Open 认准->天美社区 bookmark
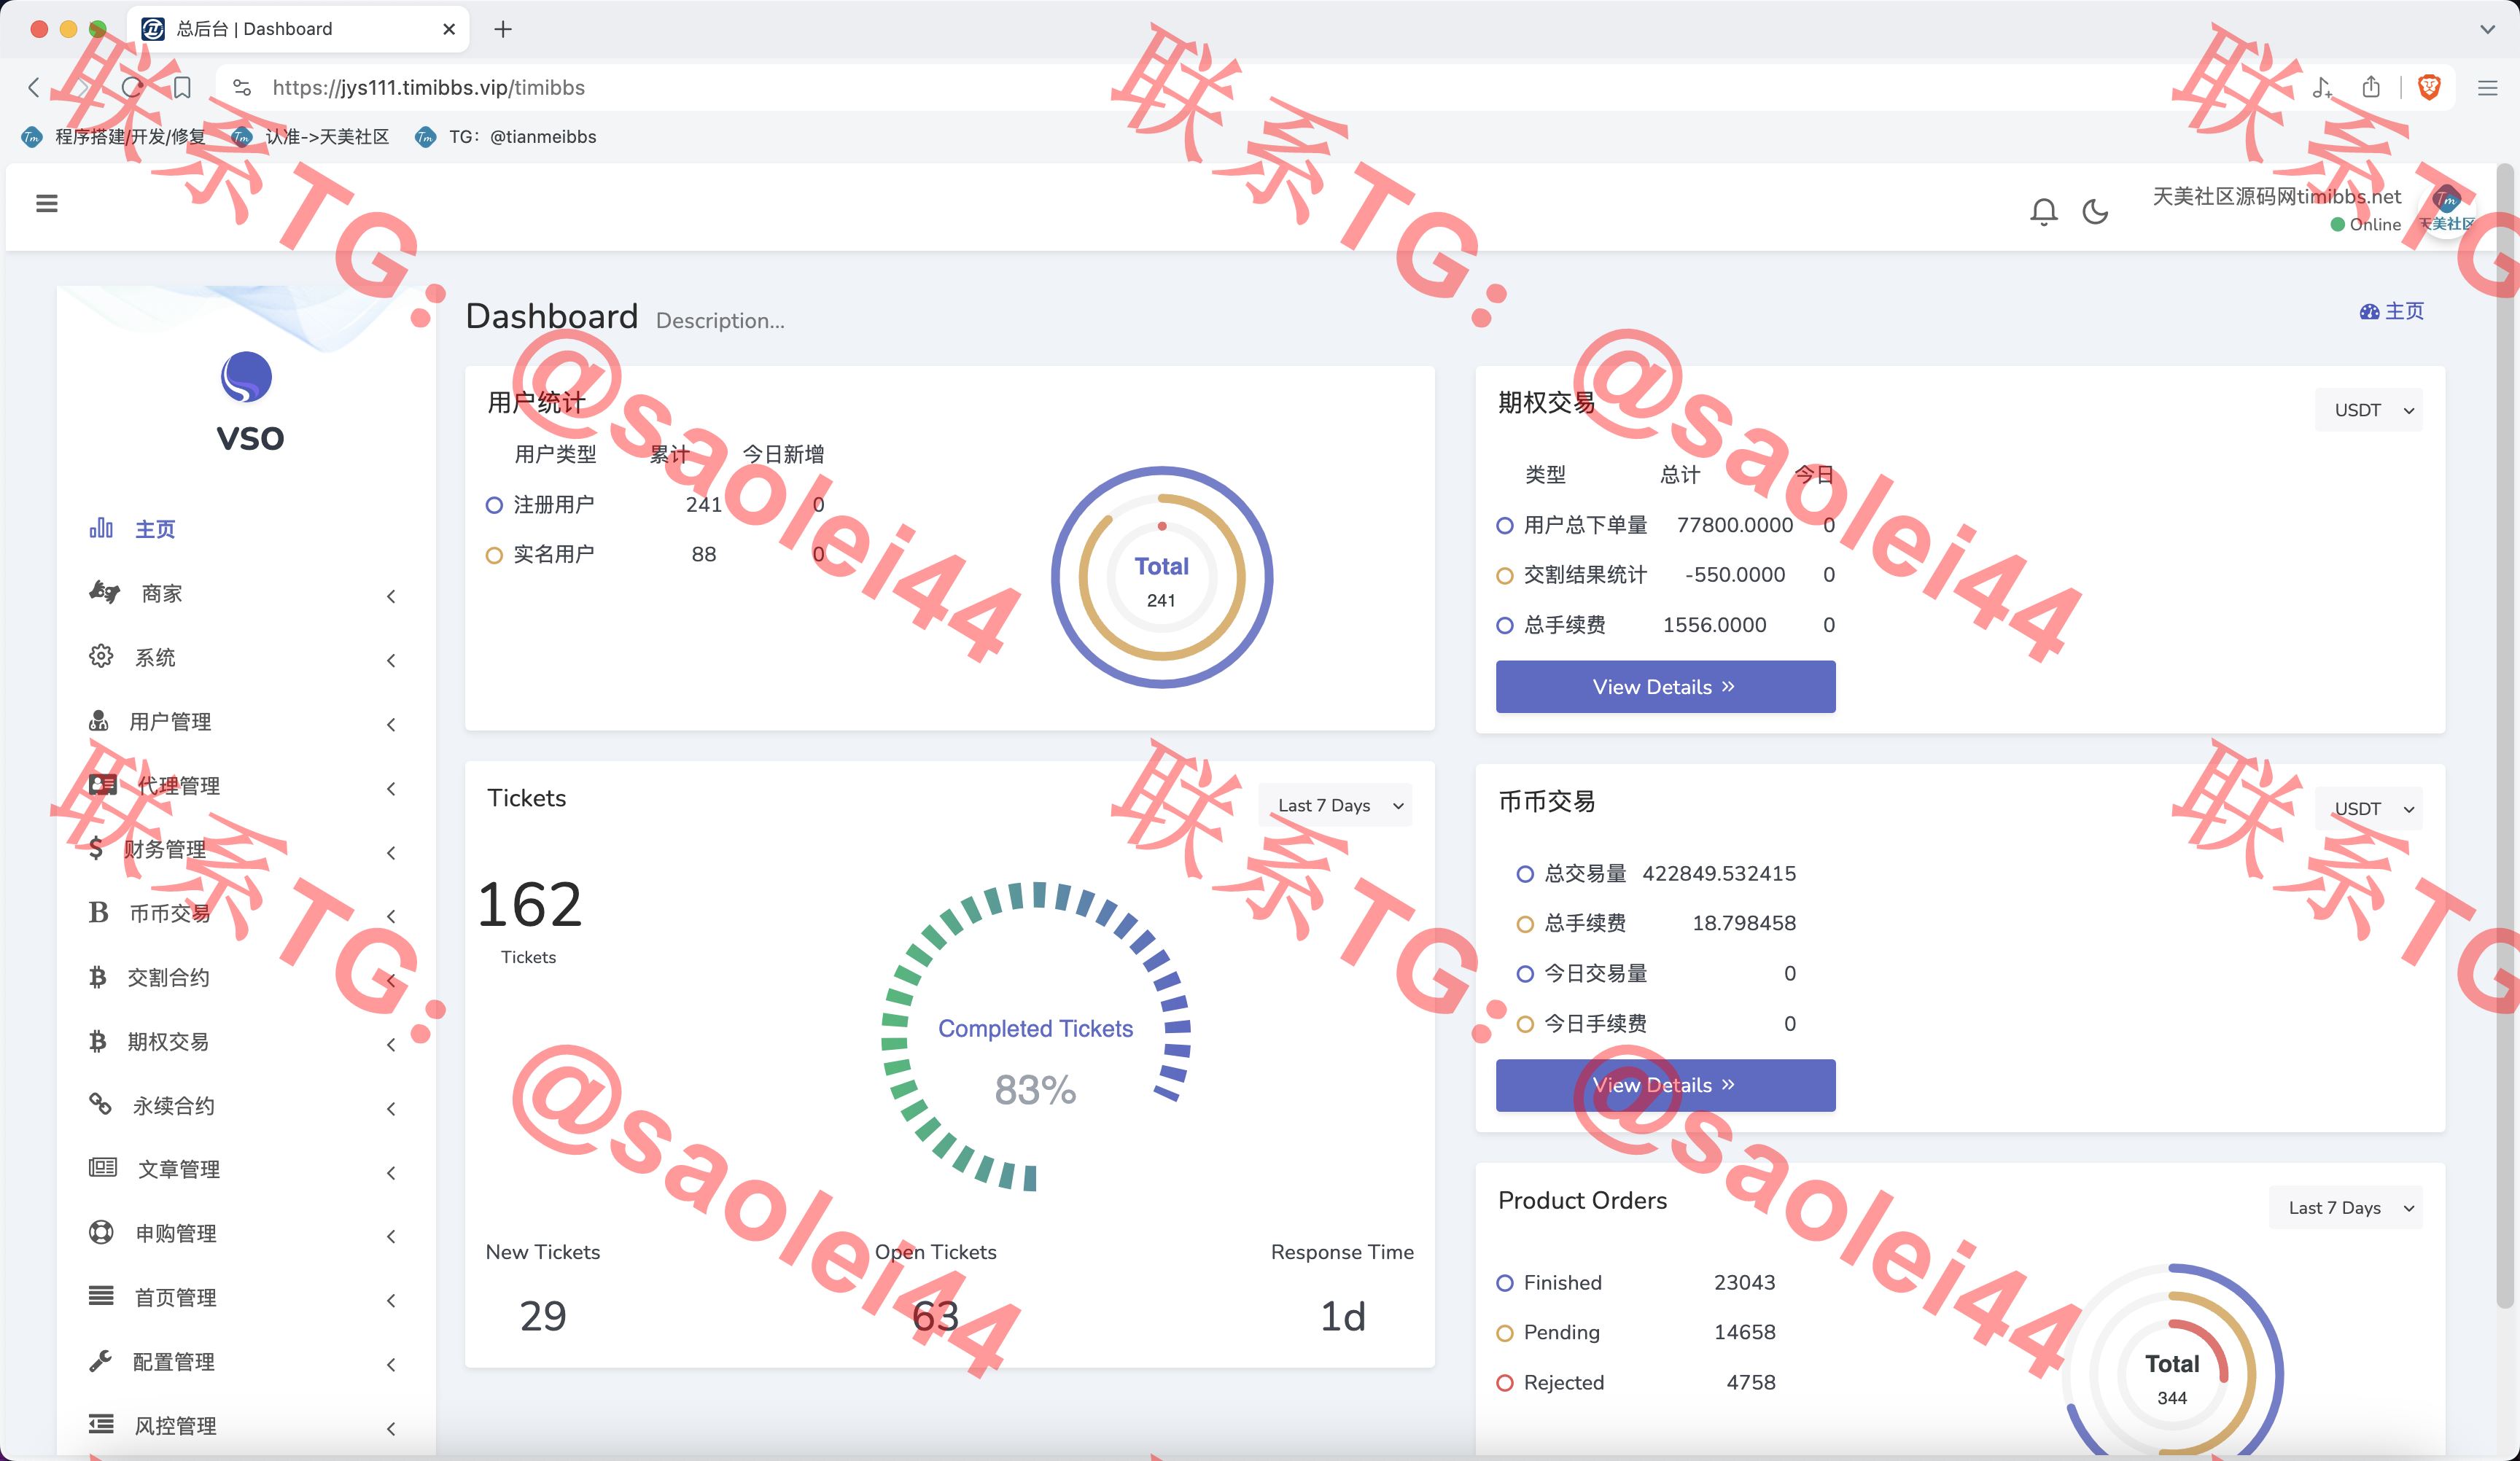 tap(309, 136)
